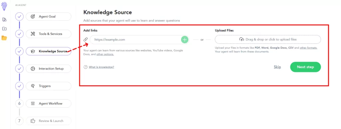Screen dimensions: 341x129
Task: Click the app logo in top-left corner
Action: (4, 6)
